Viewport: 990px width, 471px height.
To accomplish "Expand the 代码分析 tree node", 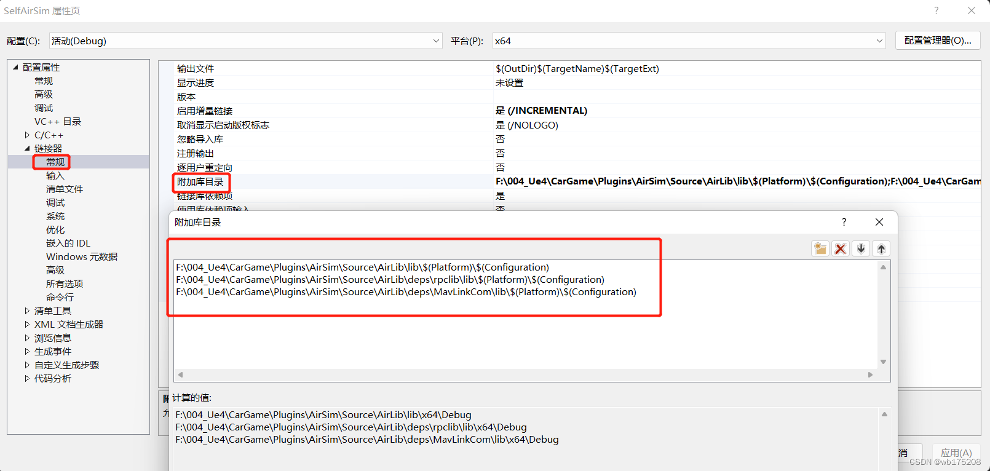I will (x=27, y=378).
